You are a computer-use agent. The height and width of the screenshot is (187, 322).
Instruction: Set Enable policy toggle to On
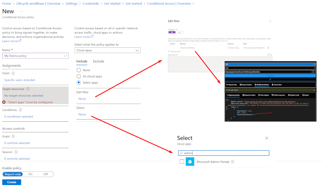coord(31,174)
